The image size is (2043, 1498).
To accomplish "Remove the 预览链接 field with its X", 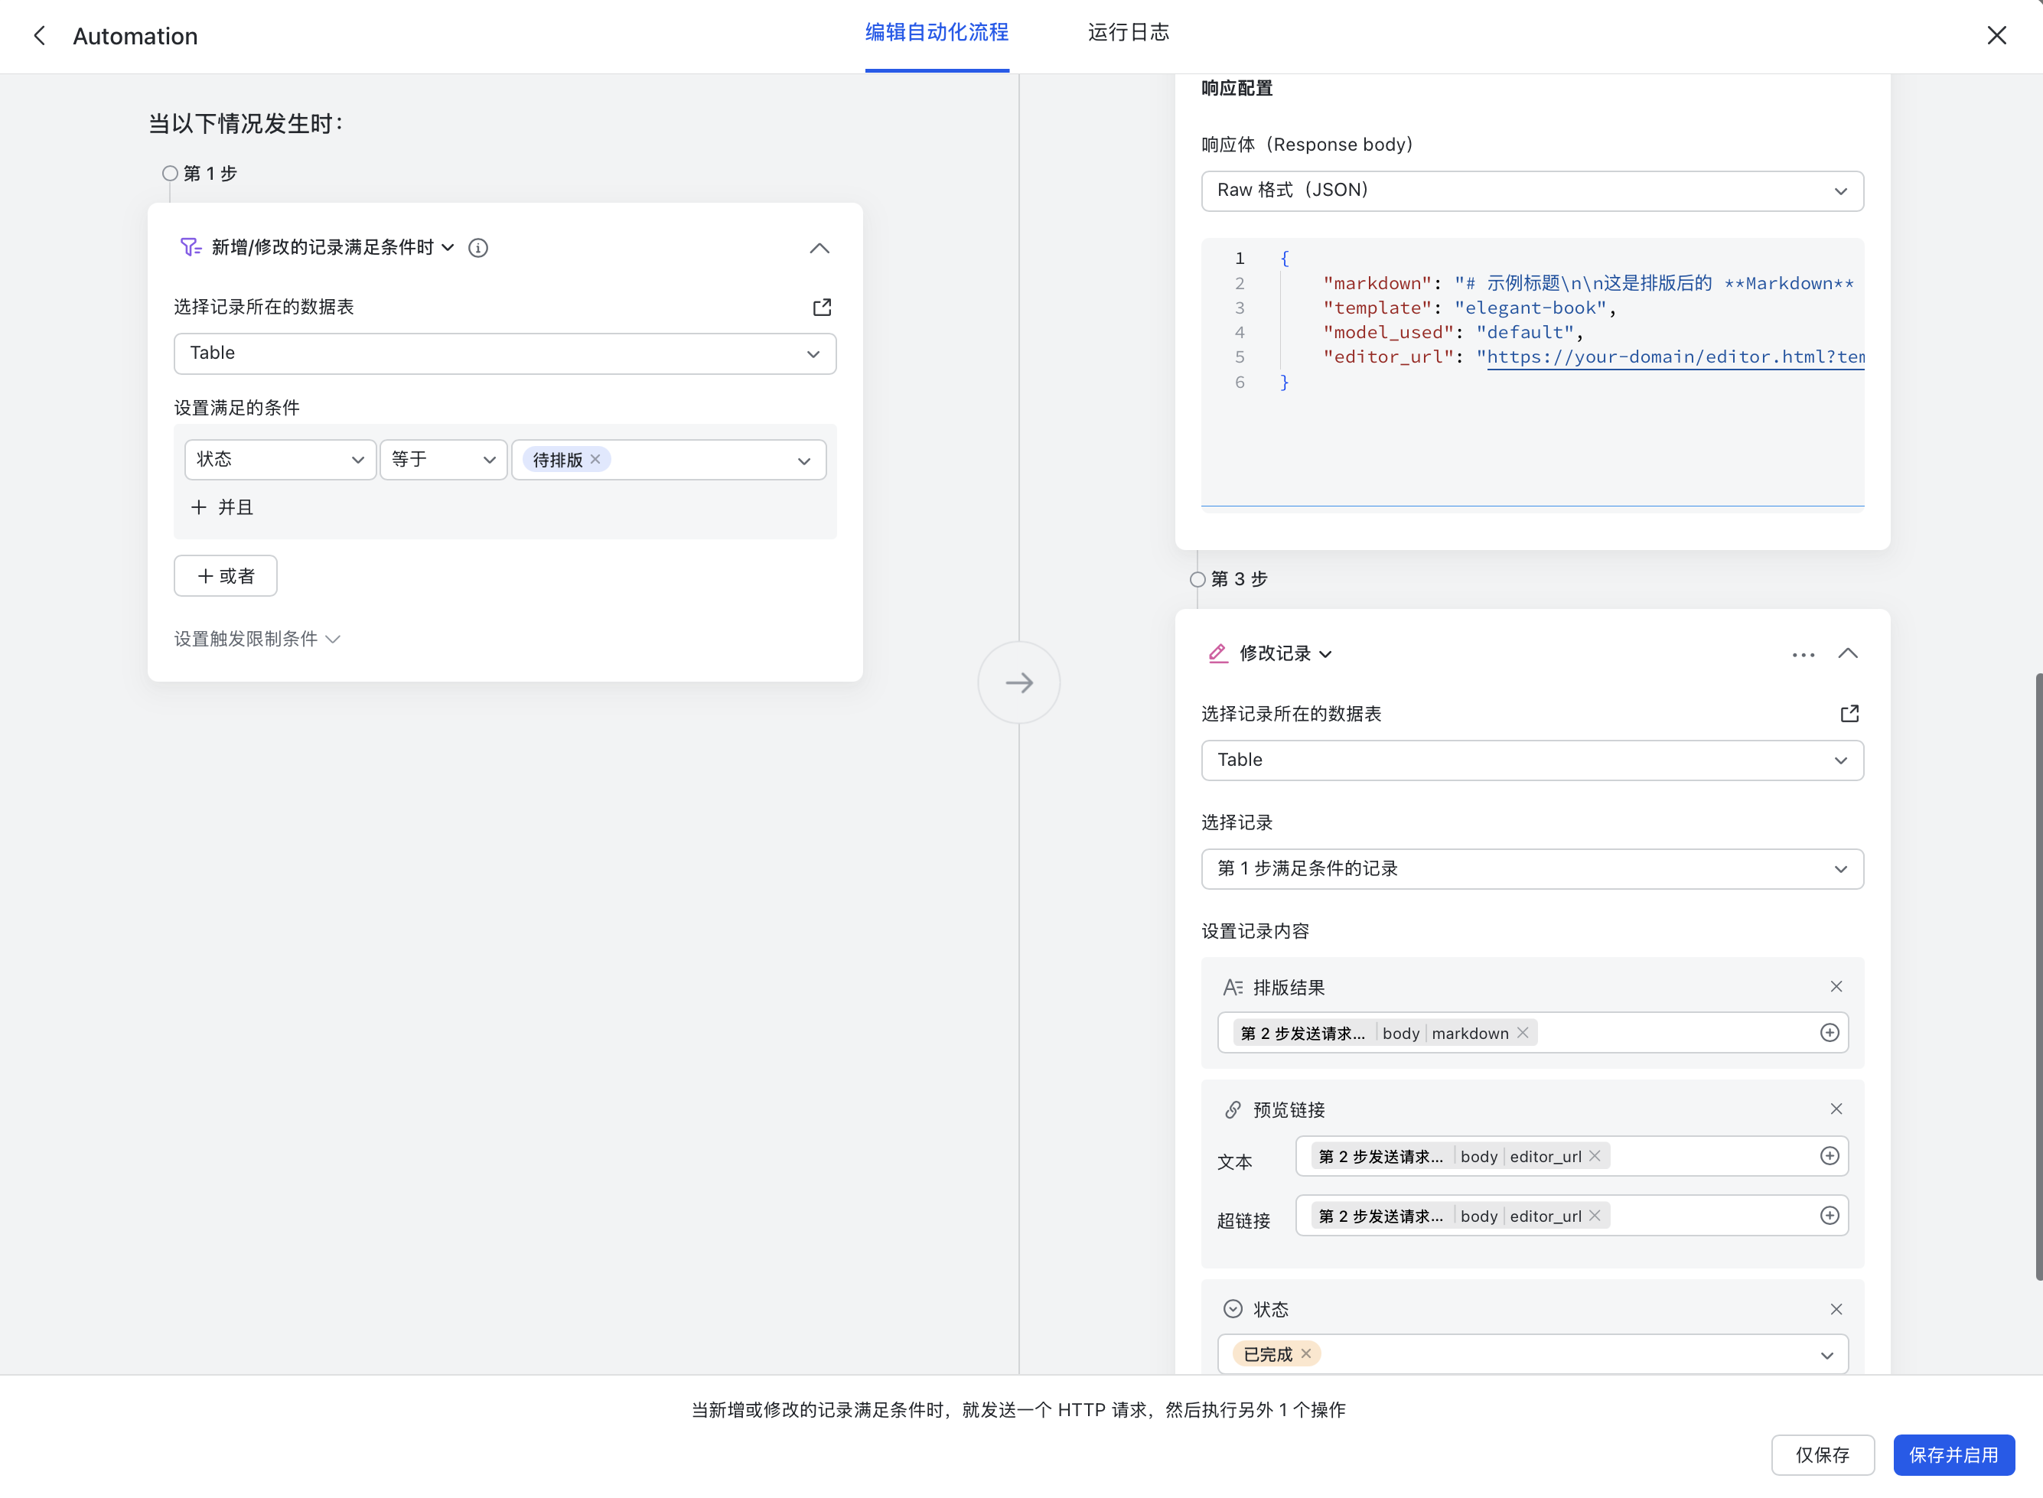I will tap(1836, 1109).
